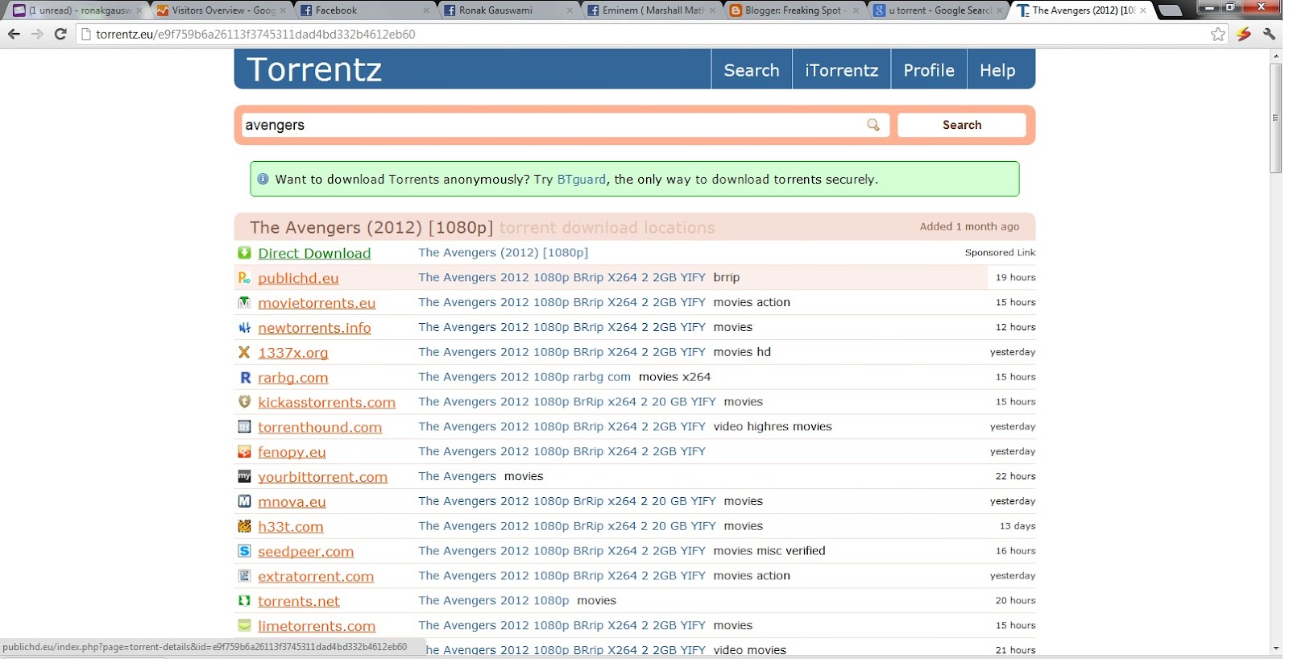Open the newtorrents.info link

click(x=314, y=328)
